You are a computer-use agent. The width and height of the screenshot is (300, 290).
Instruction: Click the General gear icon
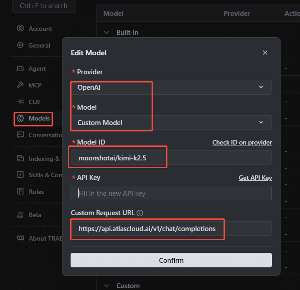[x=20, y=45]
